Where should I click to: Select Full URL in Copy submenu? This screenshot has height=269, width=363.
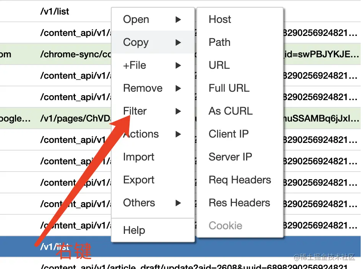tap(240, 88)
